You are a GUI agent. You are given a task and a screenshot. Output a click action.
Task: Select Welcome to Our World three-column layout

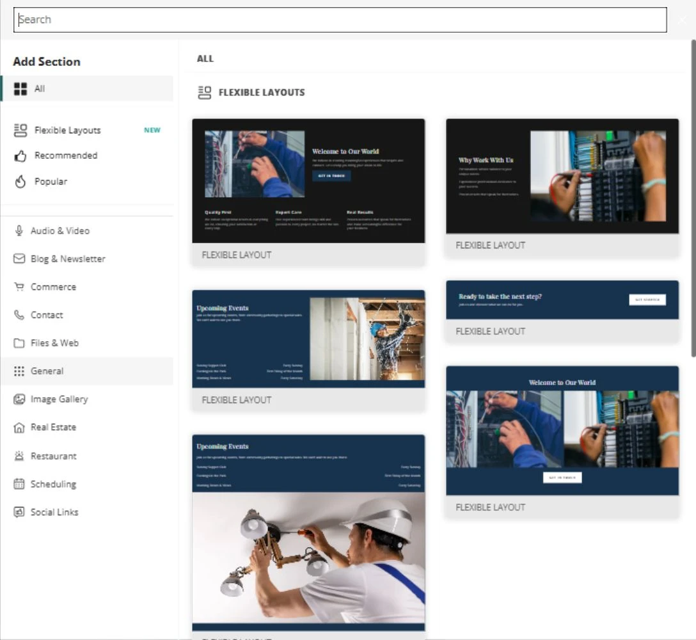click(308, 192)
